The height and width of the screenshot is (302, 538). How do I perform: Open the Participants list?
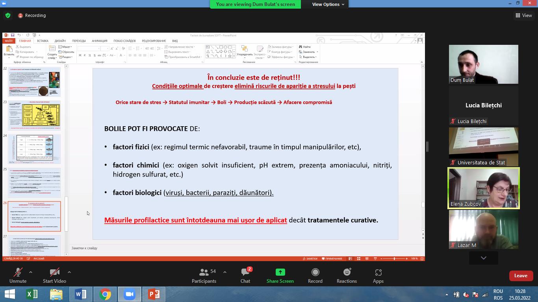click(204, 275)
